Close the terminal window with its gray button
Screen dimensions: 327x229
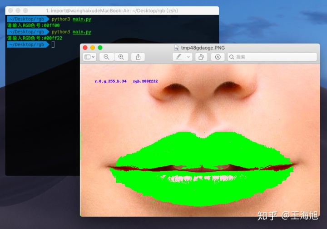10,10
